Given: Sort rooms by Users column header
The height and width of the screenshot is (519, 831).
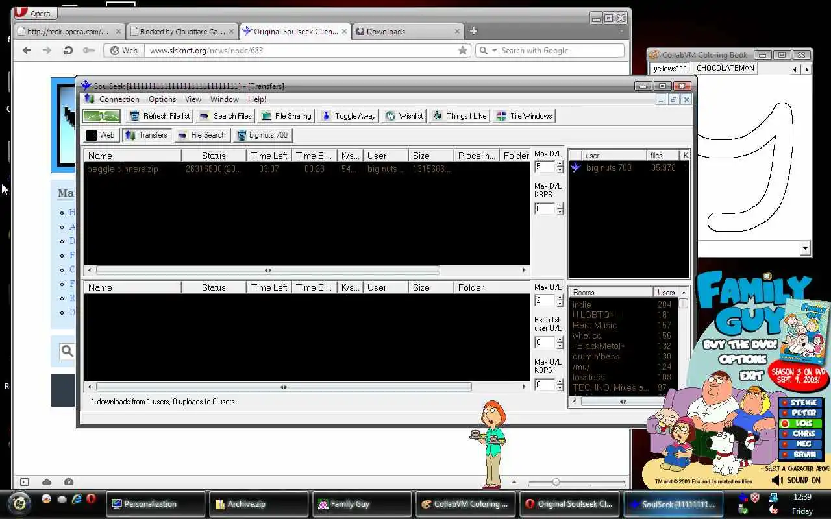Looking at the screenshot, I should click(x=665, y=293).
